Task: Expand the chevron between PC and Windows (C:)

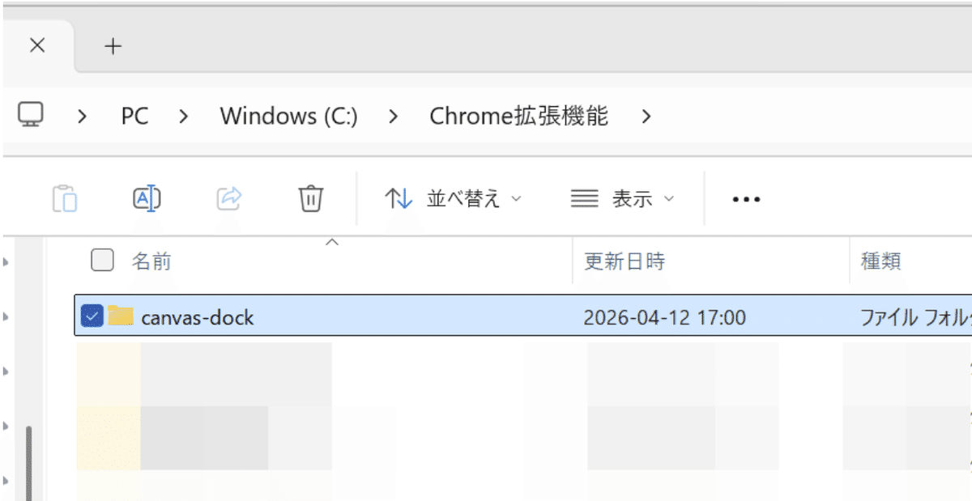Action: click(x=184, y=116)
